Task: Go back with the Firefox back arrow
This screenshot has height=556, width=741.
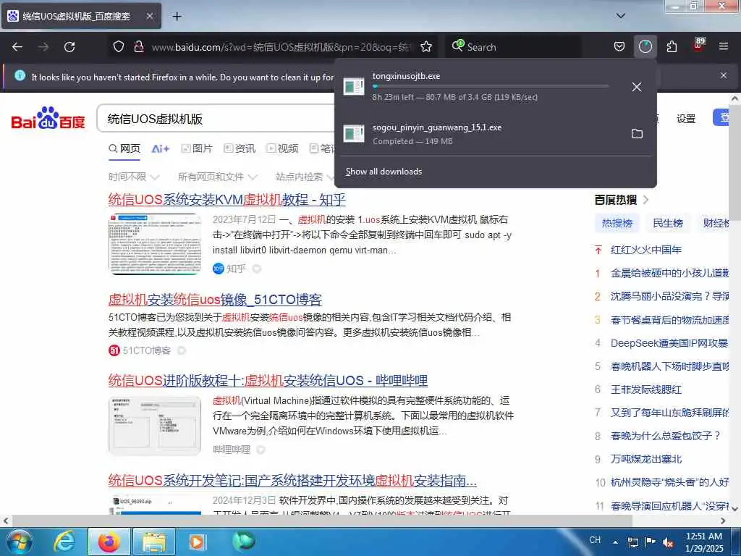Action: pyautogui.click(x=17, y=47)
